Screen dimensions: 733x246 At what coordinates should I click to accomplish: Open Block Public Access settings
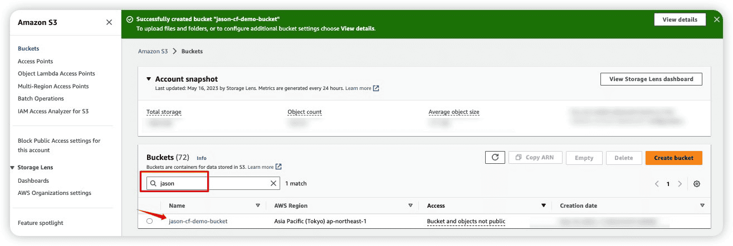tap(59, 145)
